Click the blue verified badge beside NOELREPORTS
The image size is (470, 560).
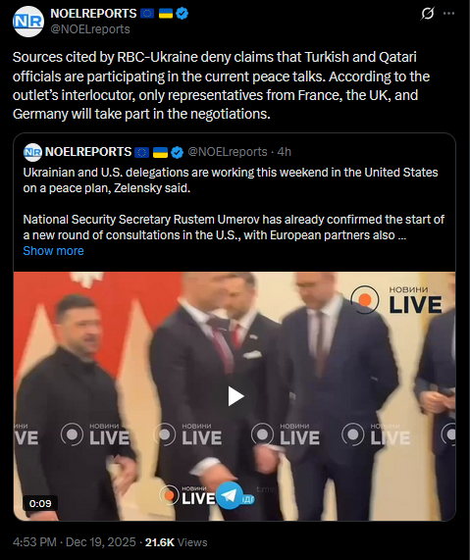[x=182, y=14]
